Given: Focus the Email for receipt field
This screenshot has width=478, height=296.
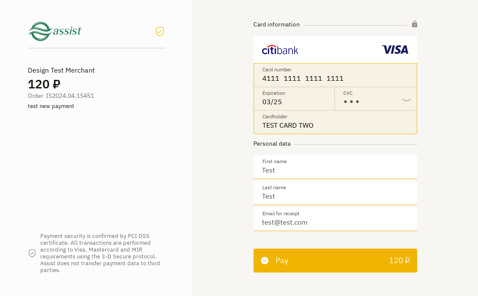Looking at the screenshot, I should click(335, 222).
